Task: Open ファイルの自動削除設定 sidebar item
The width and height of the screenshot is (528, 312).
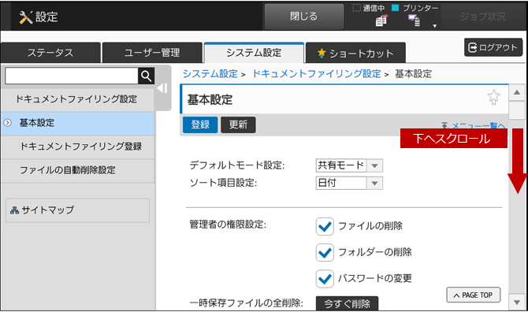Action: 77,170
